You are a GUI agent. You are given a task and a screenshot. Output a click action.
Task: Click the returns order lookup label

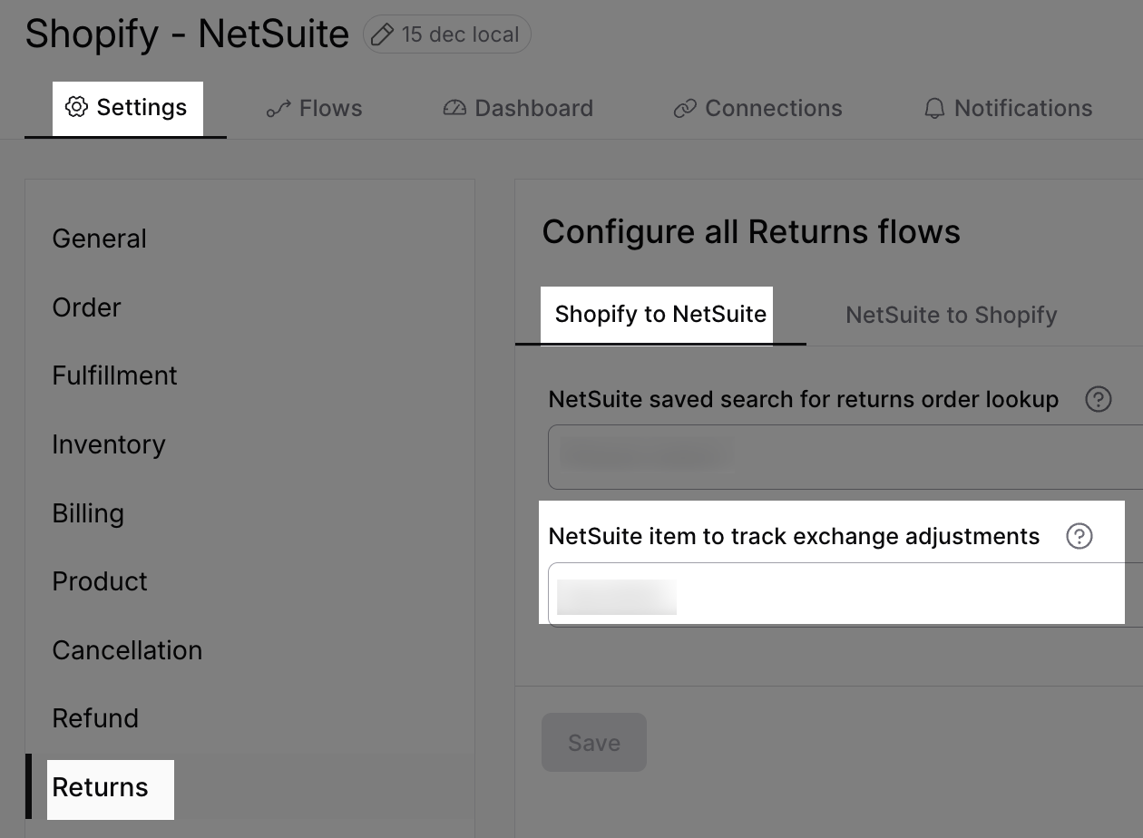click(x=804, y=399)
